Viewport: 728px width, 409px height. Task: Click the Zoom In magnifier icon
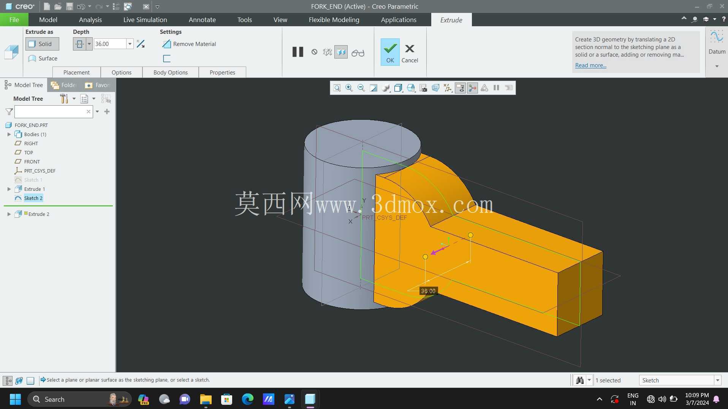tap(349, 88)
